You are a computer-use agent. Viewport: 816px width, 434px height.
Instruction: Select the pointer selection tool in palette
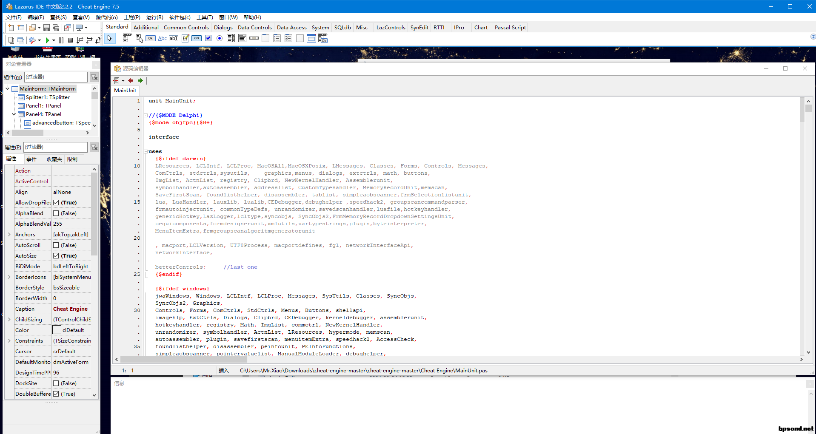(109, 38)
